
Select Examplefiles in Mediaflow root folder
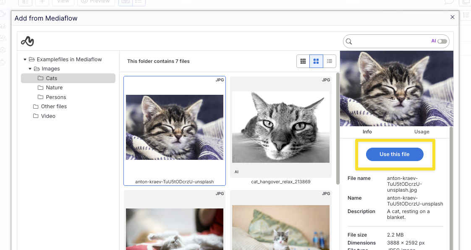click(69, 60)
